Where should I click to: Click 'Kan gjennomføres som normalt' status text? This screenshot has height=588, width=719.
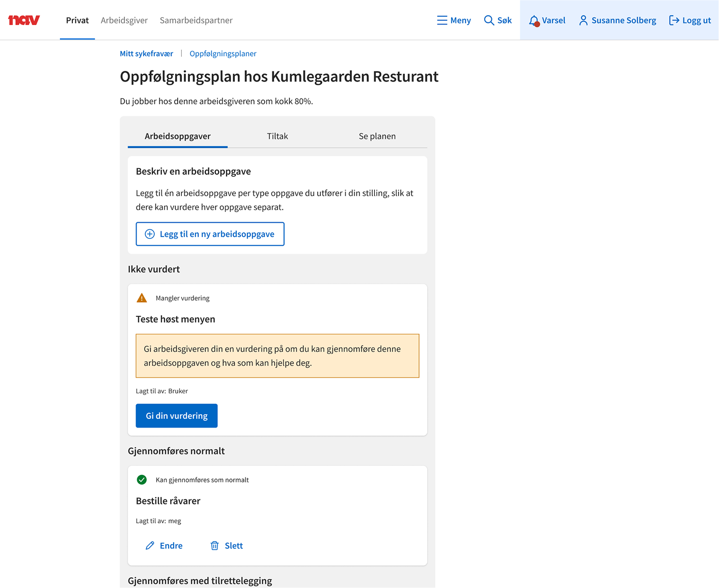(x=202, y=480)
